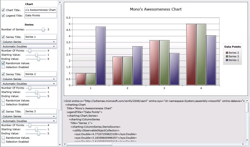The height and width of the screenshot is (147, 250).
Task: Click settings panel scroll up arrow
Action: coord(60,2)
